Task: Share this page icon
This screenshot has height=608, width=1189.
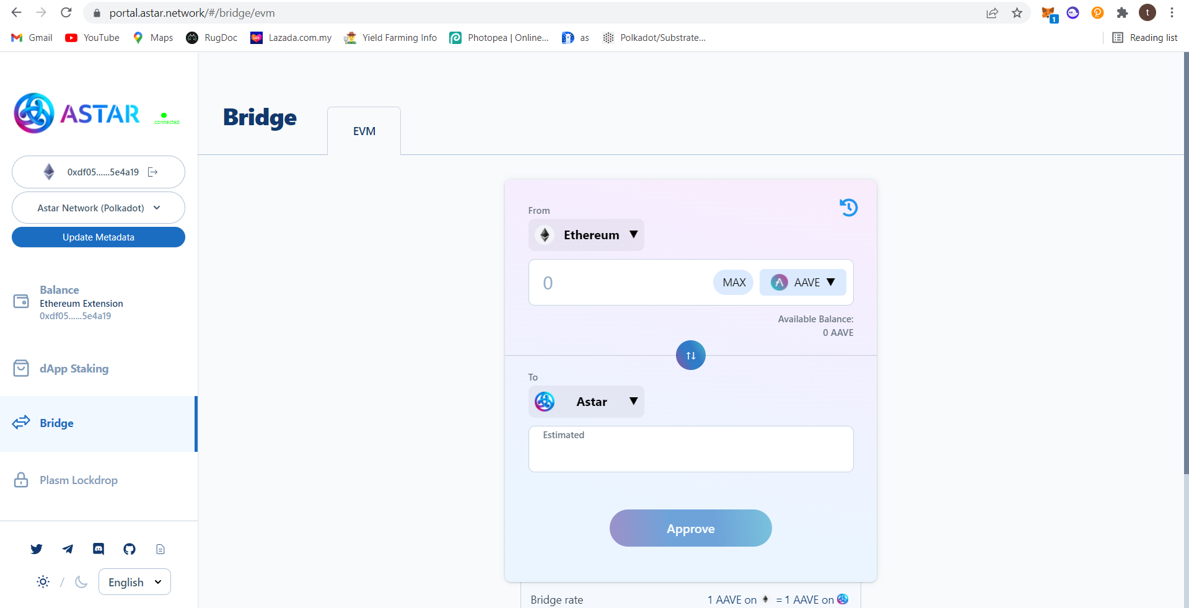Action: (992, 13)
